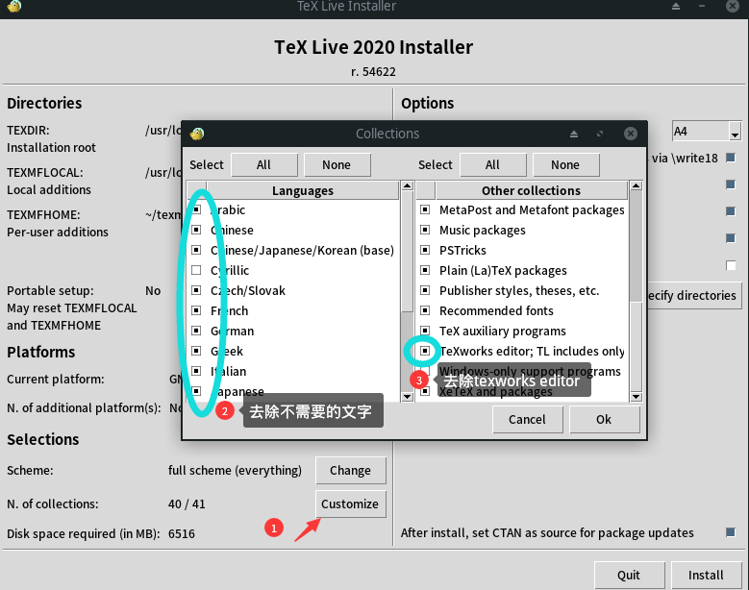Select All other collections button
The width and height of the screenshot is (749, 590).
(493, 164)
